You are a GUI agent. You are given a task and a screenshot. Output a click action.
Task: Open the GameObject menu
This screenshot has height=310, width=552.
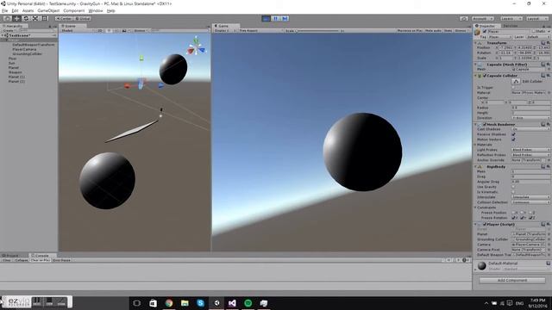[x=48, y=11]
